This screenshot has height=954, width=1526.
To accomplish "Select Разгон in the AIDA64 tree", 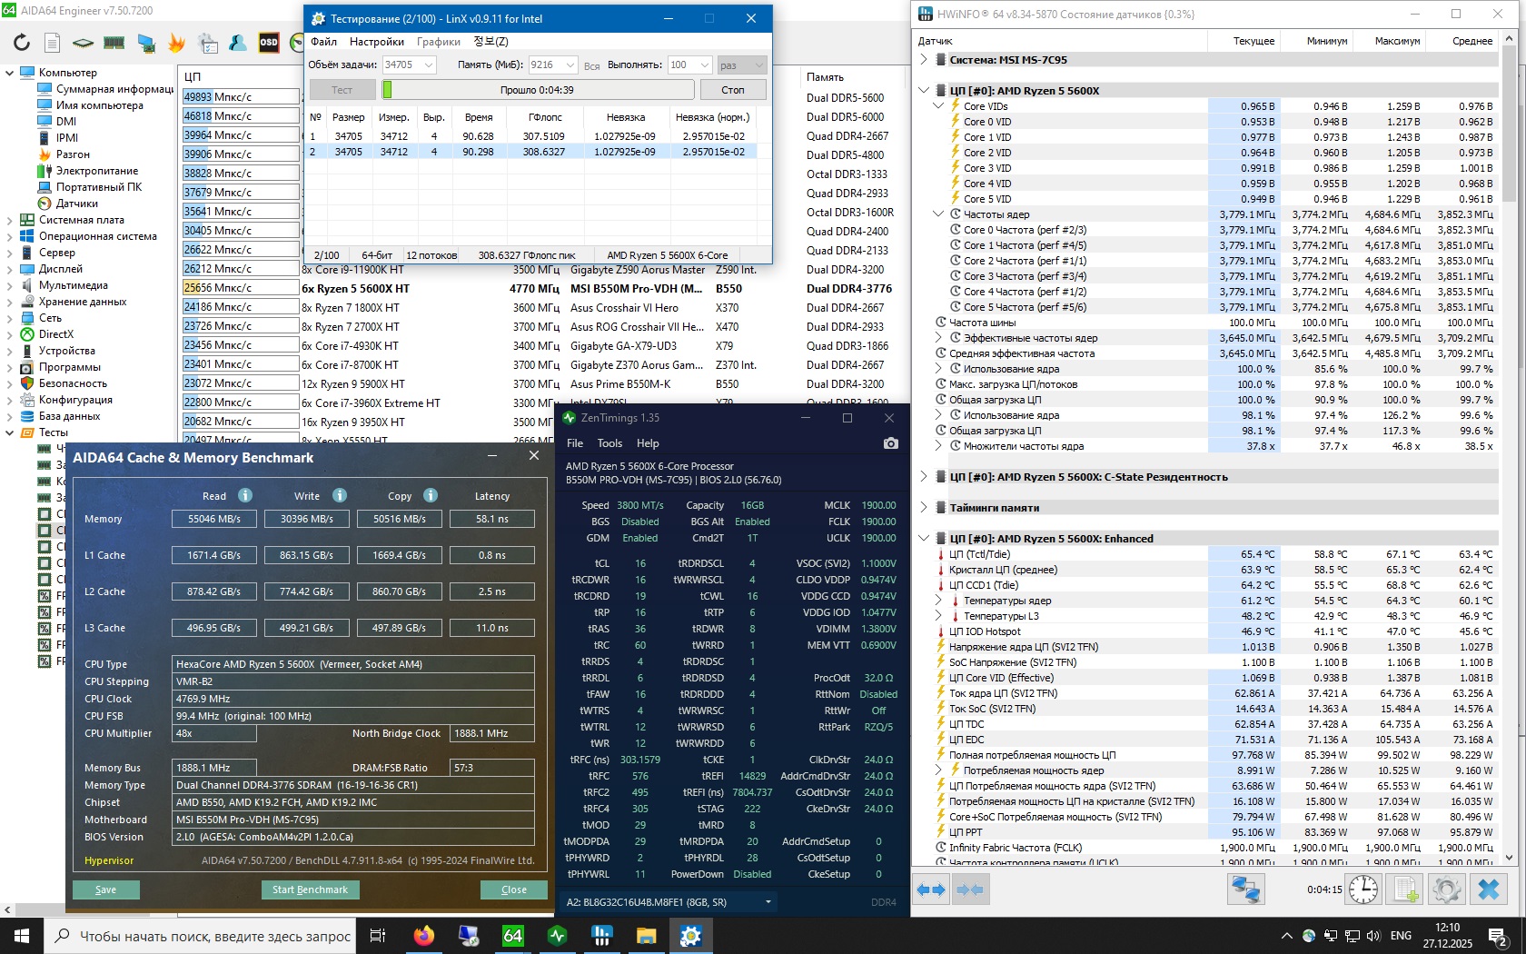I will 73,154.
